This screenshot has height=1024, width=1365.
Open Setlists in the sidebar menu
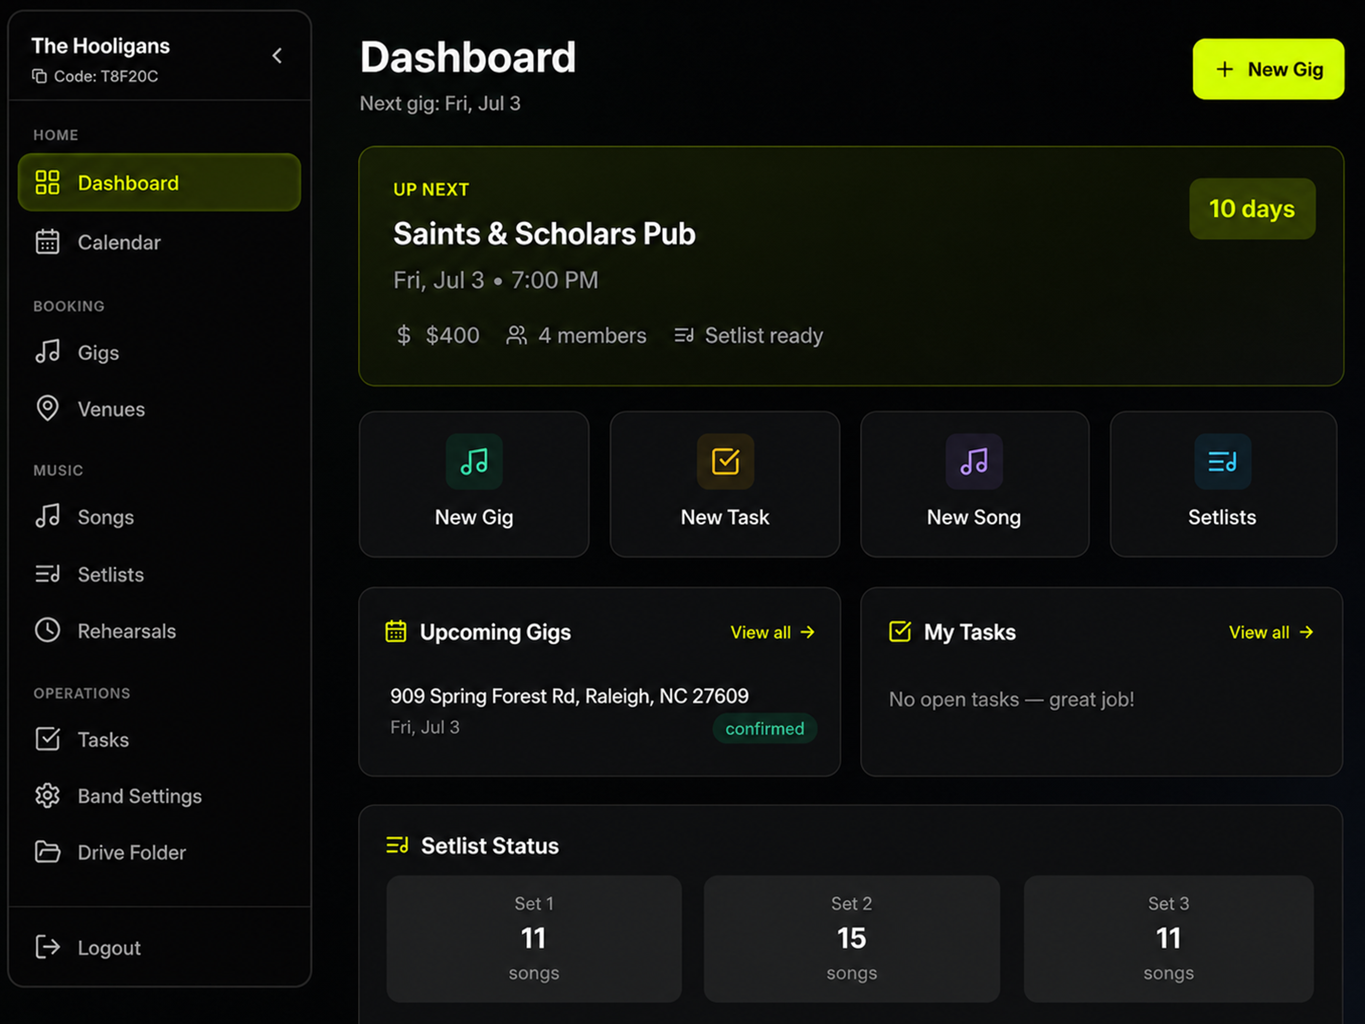tap(159, 574)
